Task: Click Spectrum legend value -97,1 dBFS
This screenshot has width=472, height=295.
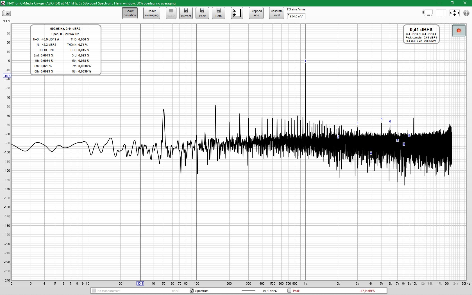Action: [269, 291]
